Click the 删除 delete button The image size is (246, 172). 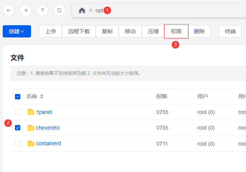pyautogui.click(x=199, y=31)
